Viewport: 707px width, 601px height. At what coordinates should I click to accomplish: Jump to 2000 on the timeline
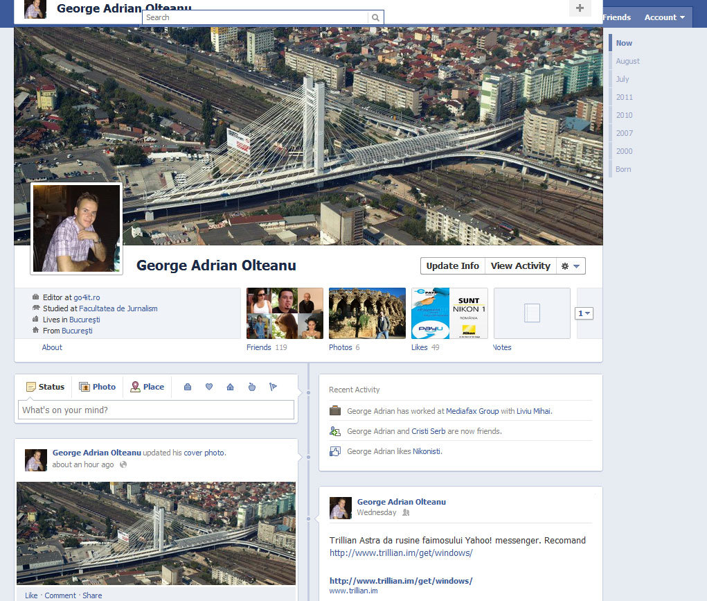624,151
